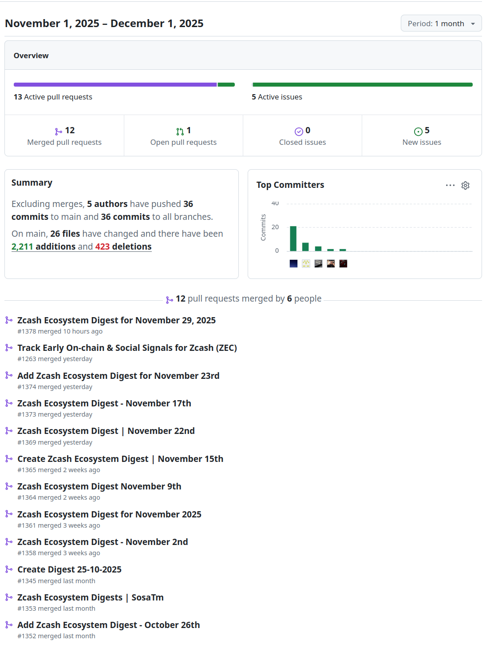Open PR 'Zcash Ecosystem Digest for November 29, 2025'
Image resolution: width=498 pixels, height=668 pixels.
(x=116, y=320)
